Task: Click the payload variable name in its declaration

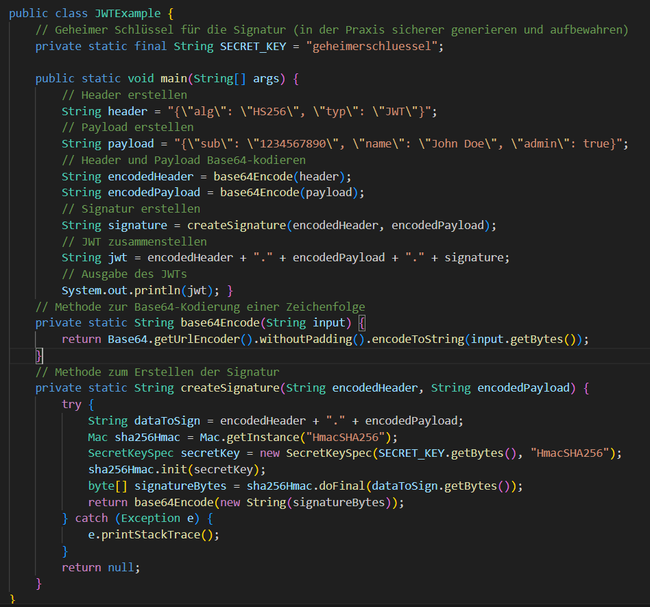Action: (x=130, y=143)
